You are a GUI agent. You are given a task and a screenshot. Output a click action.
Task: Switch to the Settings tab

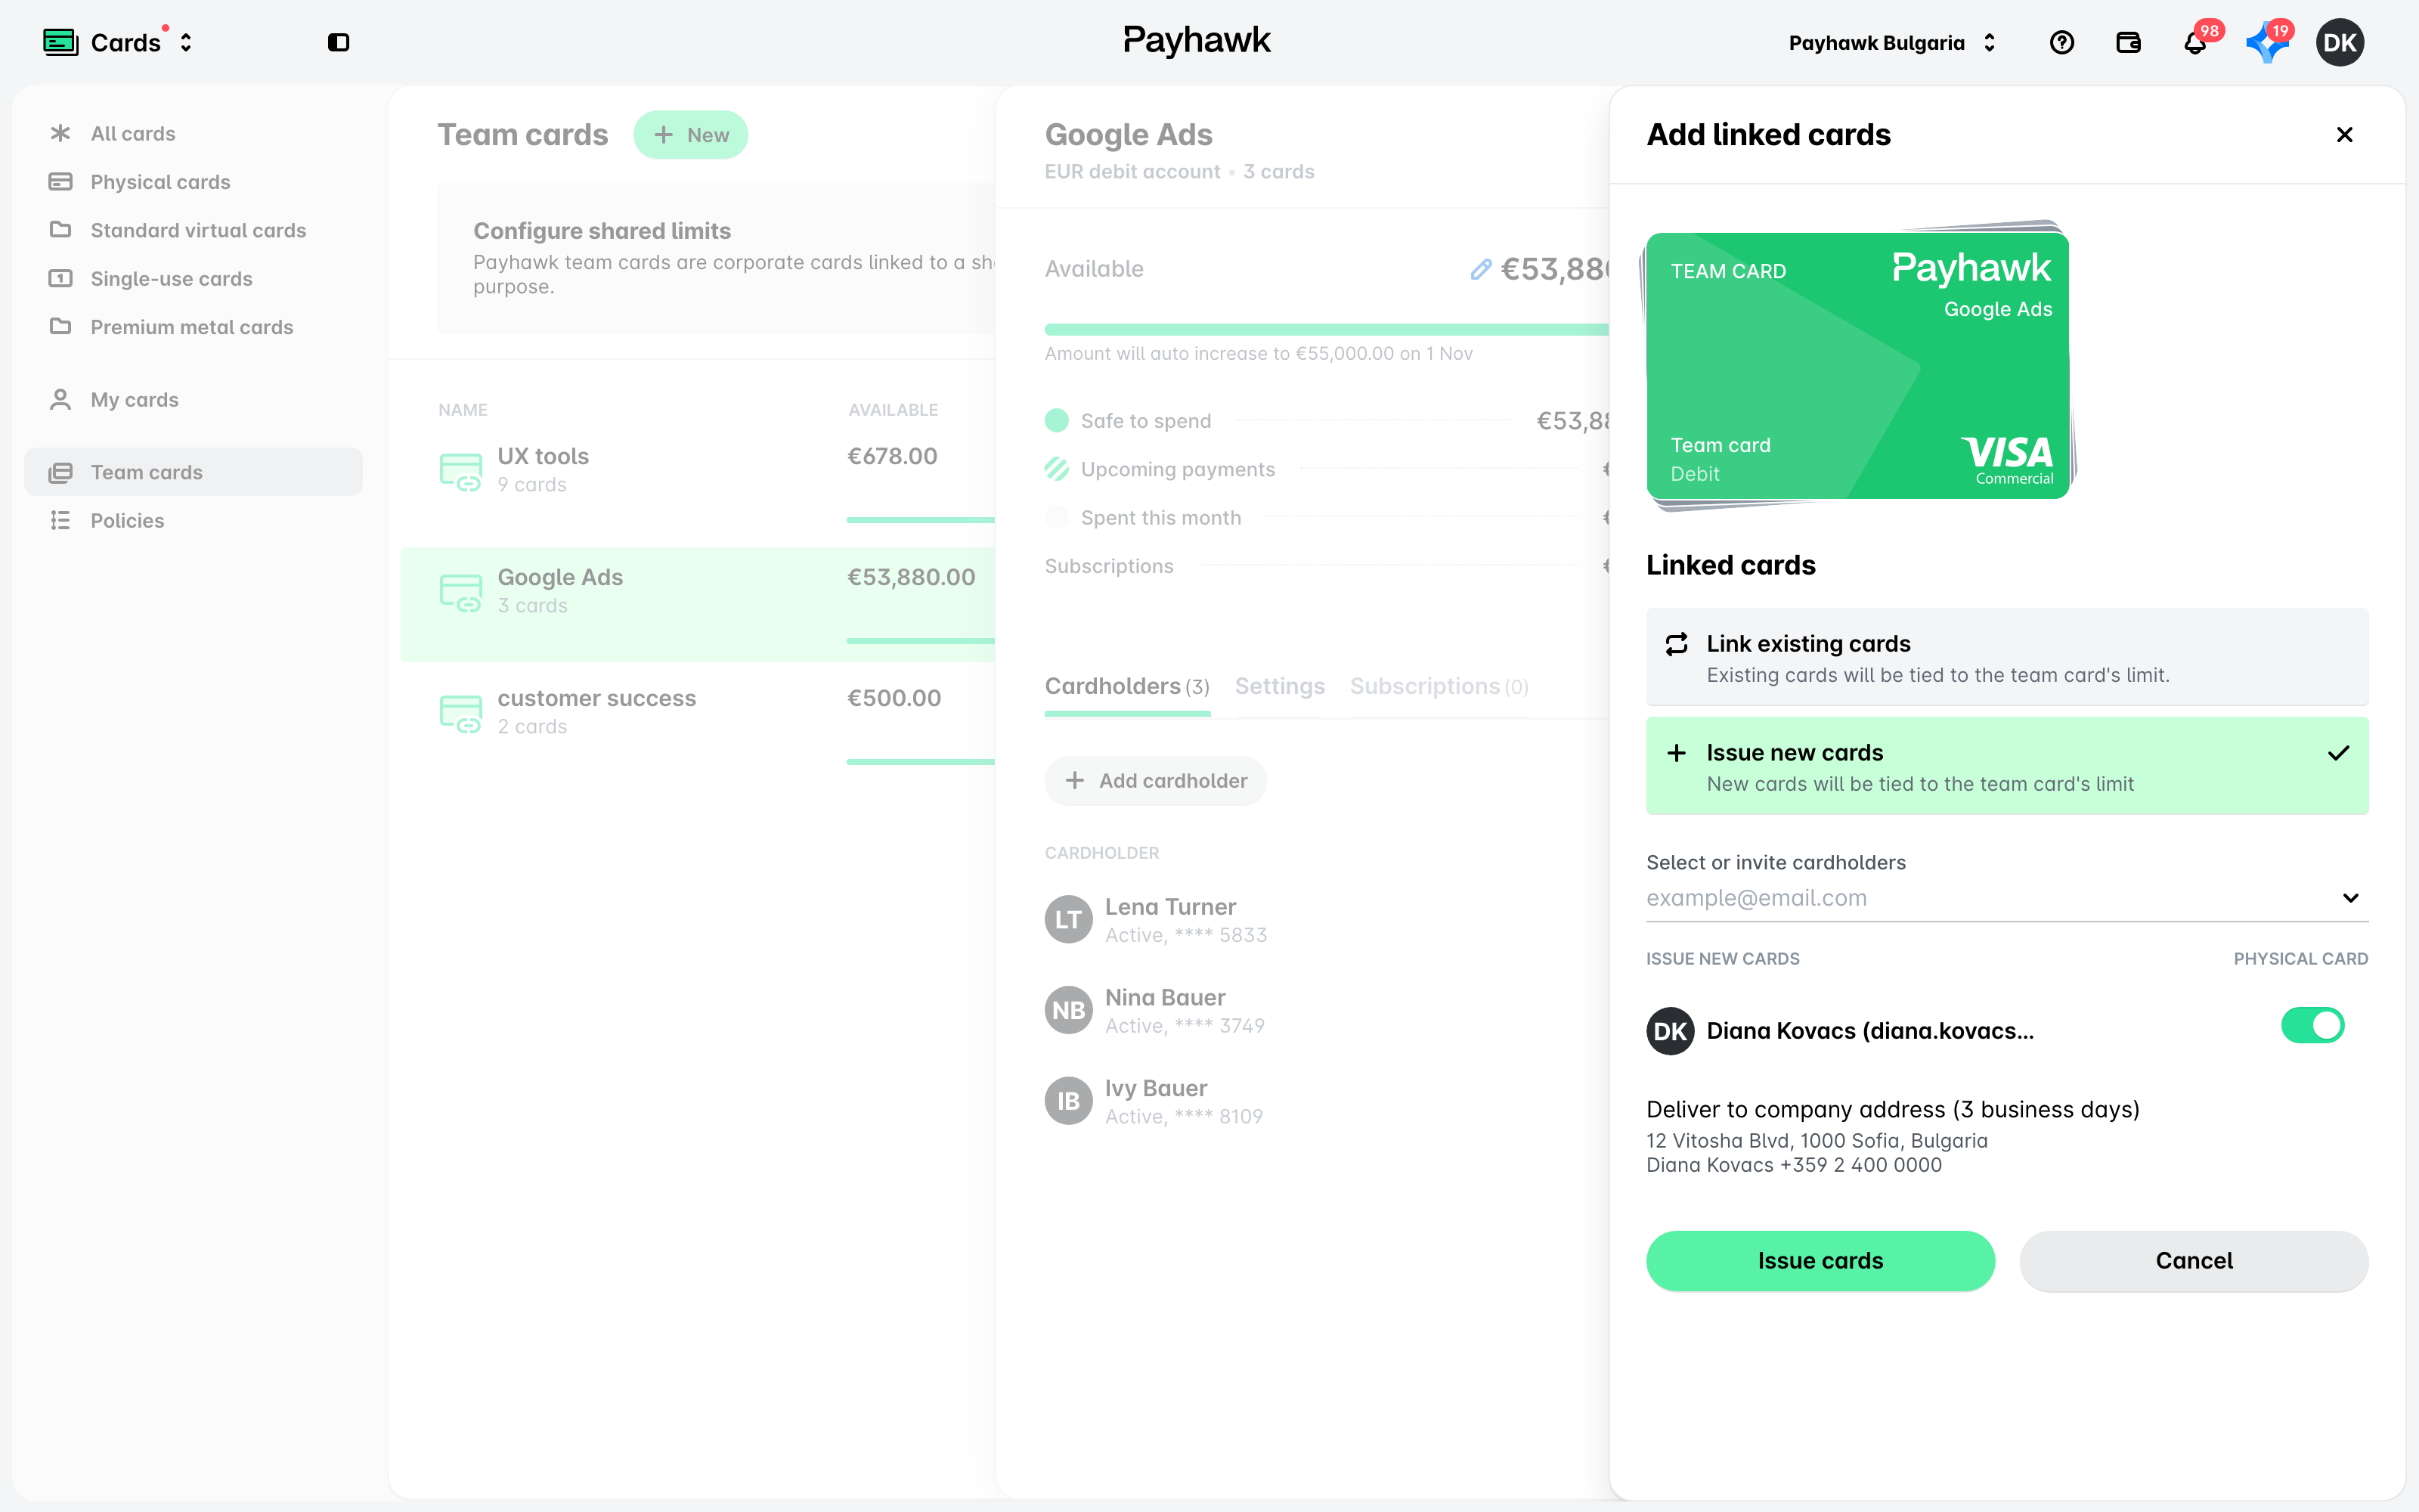coord(1280,687)
